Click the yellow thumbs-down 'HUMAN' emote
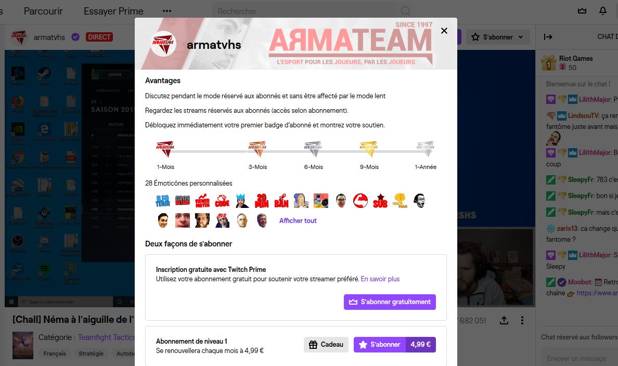This screenshot has width=618, height=366. (x=400, y=201)
